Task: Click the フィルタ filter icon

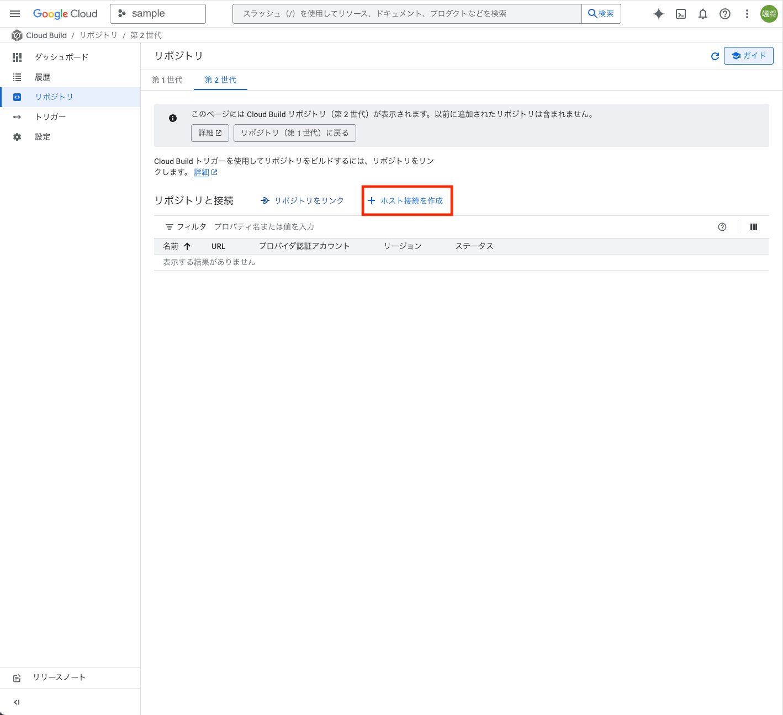Action: click(170, 227)
